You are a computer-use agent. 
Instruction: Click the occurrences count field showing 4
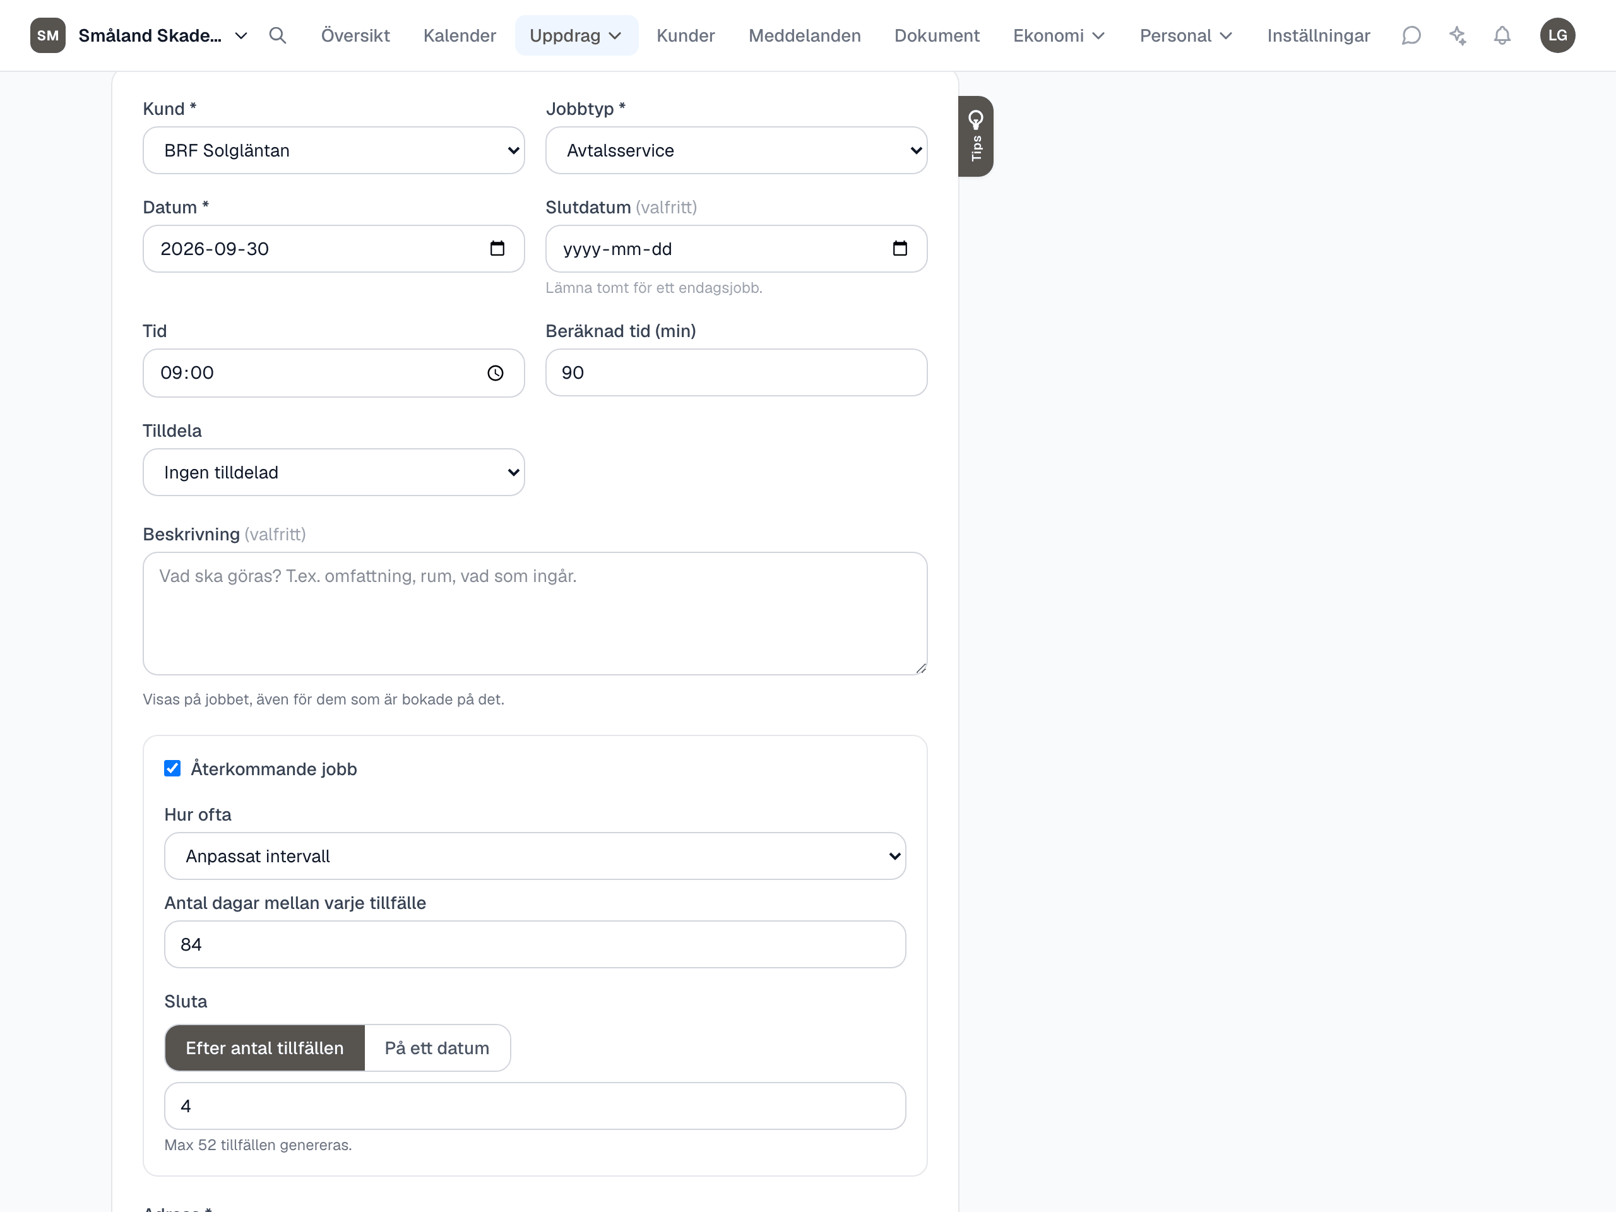[535, 1105]
